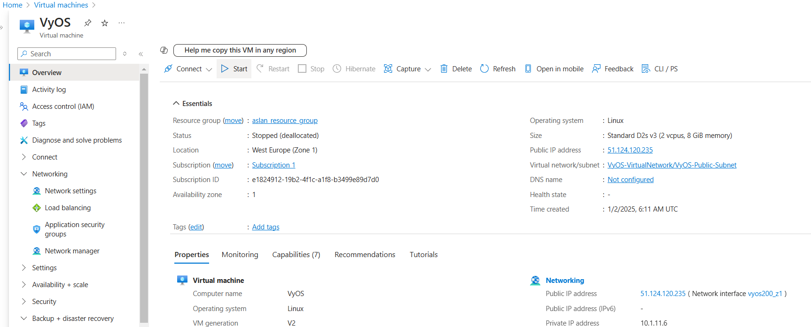The width and height of the screenshot is (811, 327).
Task: Collapse the Networking tree group
Action: pos(24,174)
